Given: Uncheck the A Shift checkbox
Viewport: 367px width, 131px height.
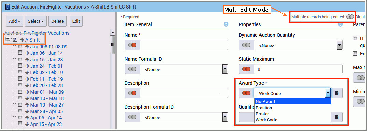Looking at the screenshot, I should 15,39.
